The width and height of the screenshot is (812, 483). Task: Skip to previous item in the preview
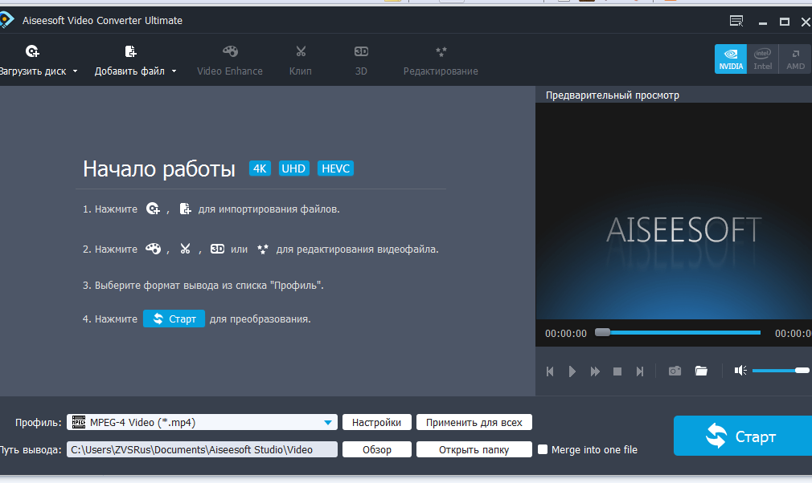pyautogui.click(x=550, y=371)
